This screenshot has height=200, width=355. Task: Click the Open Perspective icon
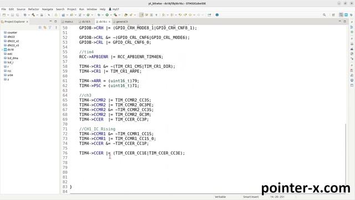click(x=333, y=15)
